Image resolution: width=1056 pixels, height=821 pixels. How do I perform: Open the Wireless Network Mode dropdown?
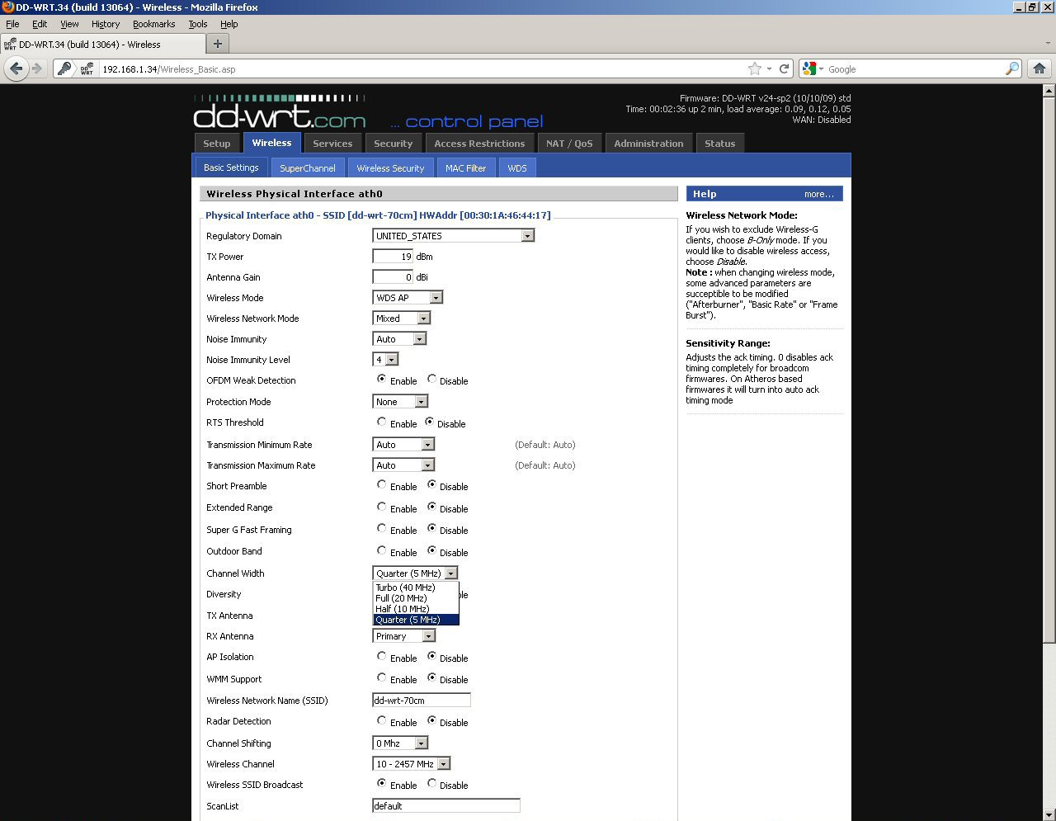pos(402,318)
